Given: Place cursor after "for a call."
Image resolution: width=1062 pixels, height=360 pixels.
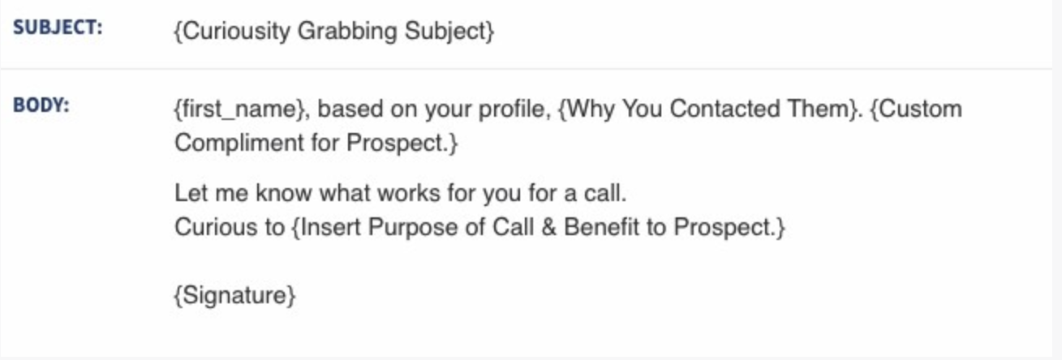Looking at the screenshot, I should 628,194.
